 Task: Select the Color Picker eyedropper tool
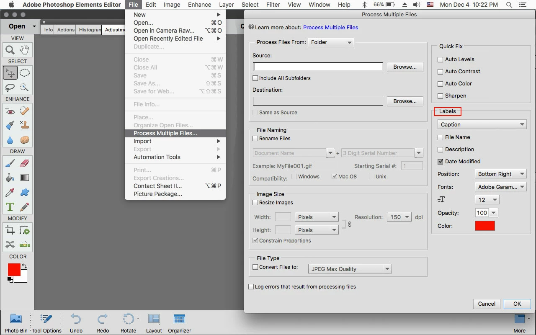click(x=10, y=192)
